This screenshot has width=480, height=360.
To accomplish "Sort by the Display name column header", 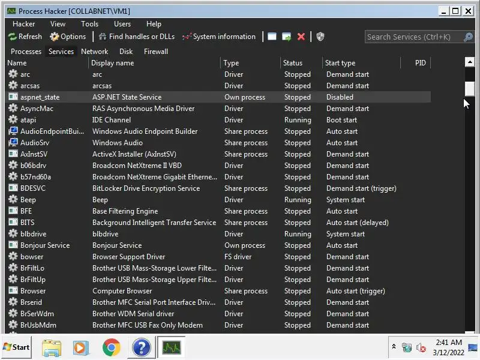I will [155, 63].
